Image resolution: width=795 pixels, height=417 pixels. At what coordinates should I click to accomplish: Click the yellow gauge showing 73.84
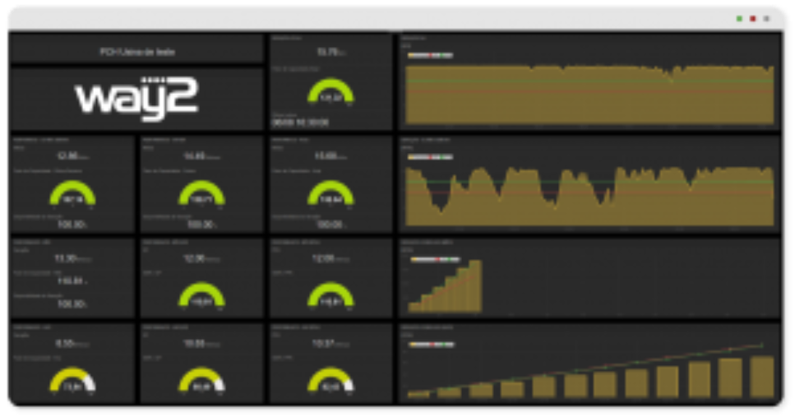tap(72, 381)
